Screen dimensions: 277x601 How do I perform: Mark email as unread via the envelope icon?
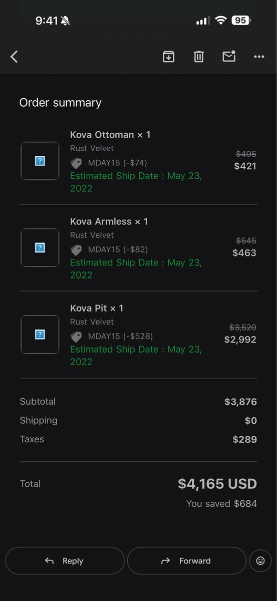[x=229, y=56]
